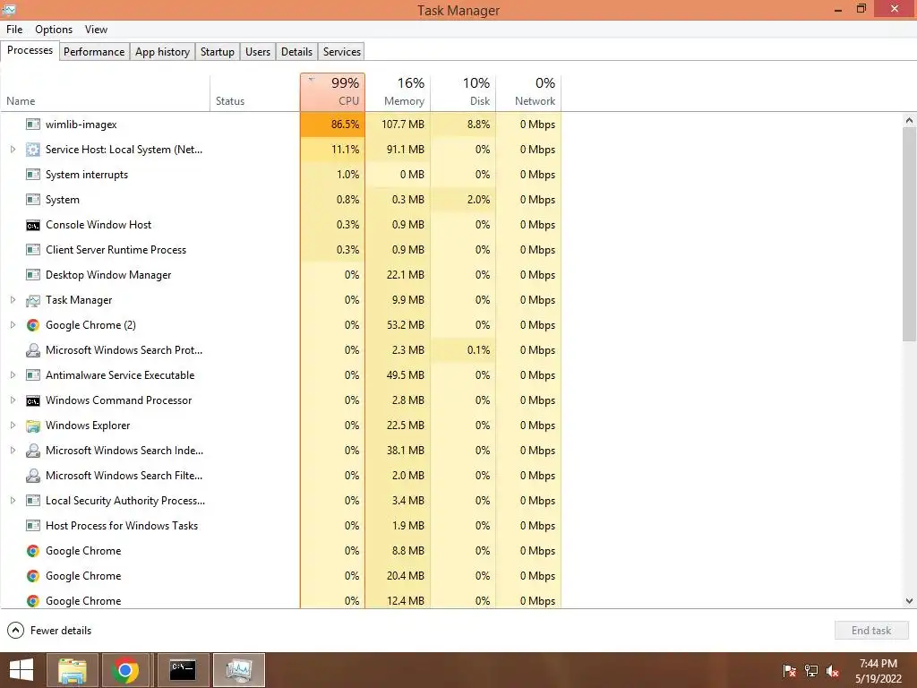This screenshot has width=917, height=688.
Task: Click the Client Server Runtime Process icon
Action: tap(33, 250)
